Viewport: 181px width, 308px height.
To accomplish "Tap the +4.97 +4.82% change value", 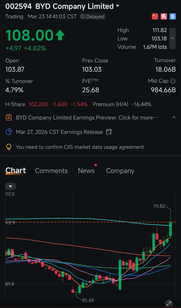I will coord(26,48).
